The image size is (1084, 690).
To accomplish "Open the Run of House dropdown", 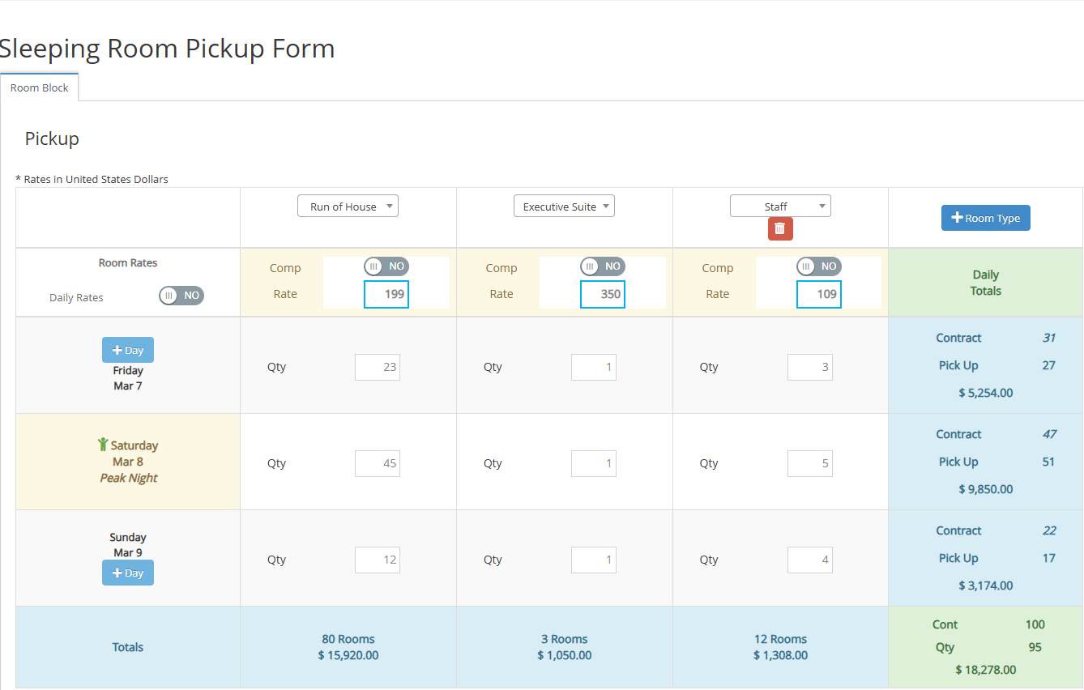I will [x=348, y=207].
